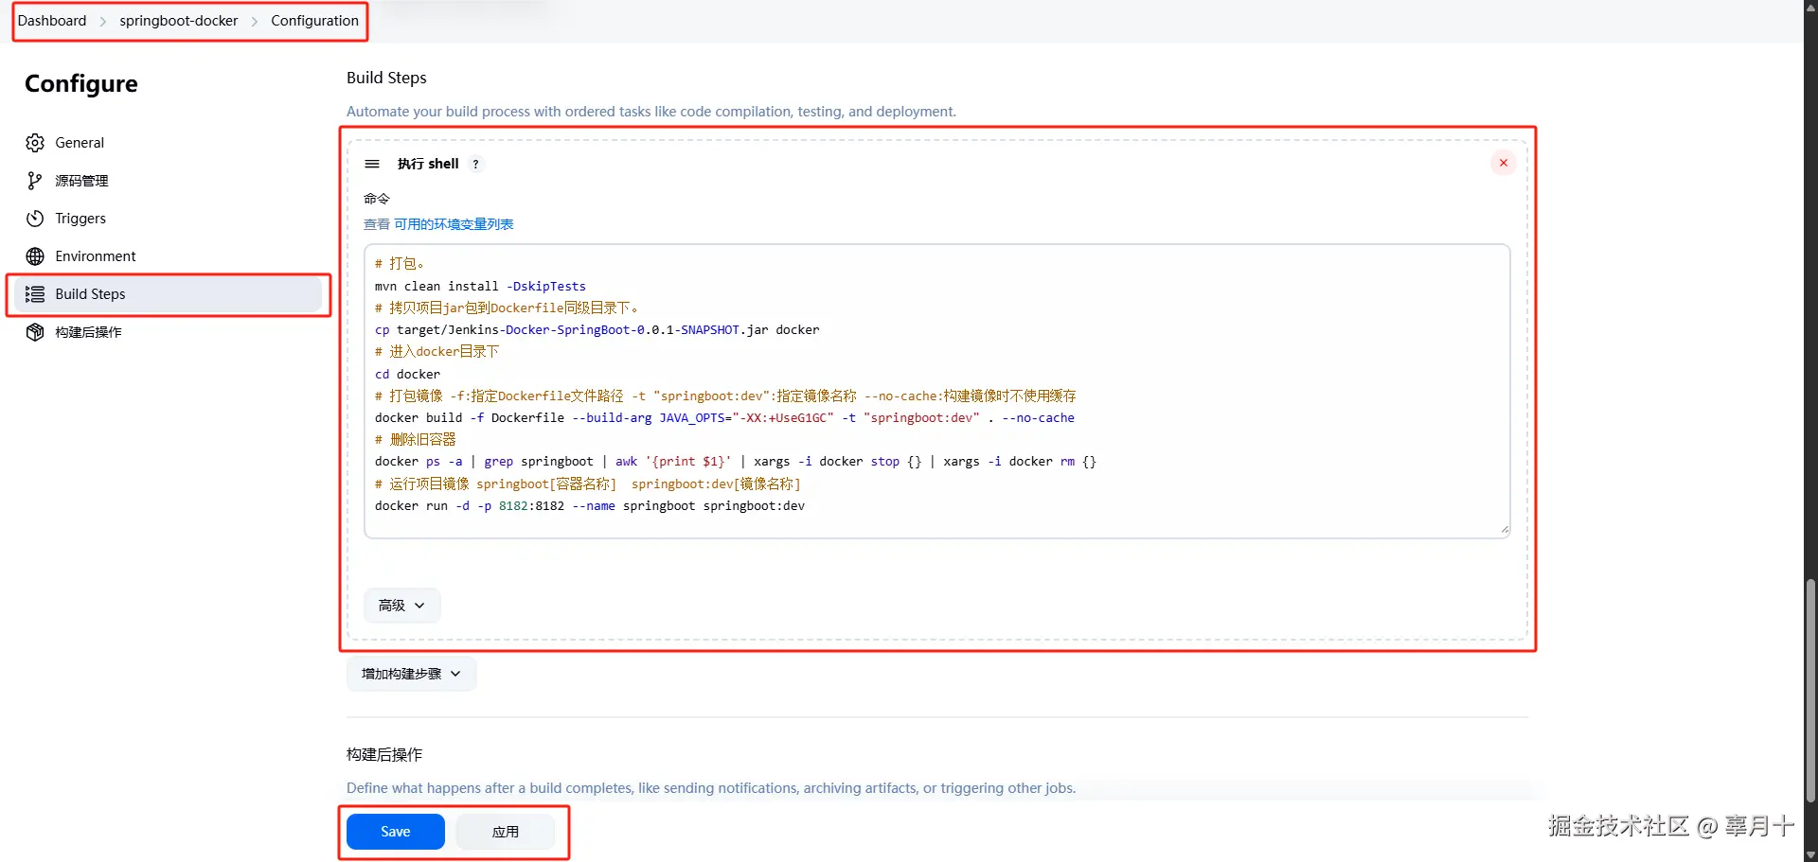Click the 'docker ps -a | grep springboot' line
Image resolution: width=1818 pixels, height=862 pixels.
point(736,462)
